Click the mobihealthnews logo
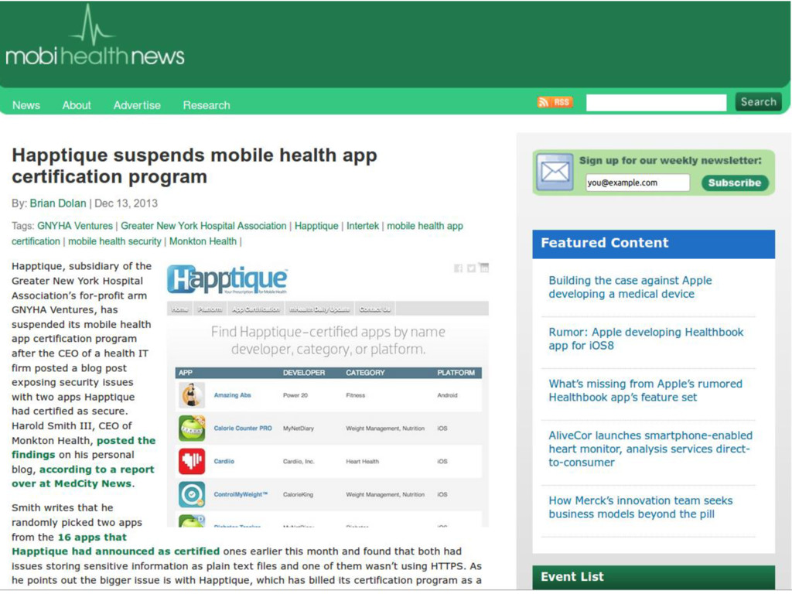792x594 pixels. [95, 36]
